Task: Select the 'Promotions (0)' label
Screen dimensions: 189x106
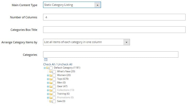Action: click(x=65, y=97)
